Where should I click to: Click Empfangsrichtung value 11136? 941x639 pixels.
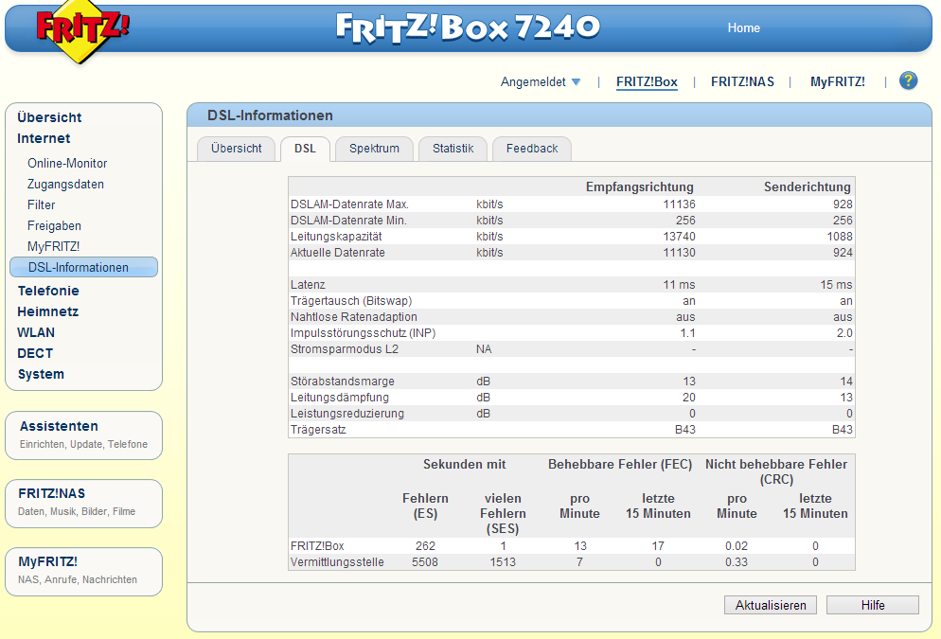(x=679, y=204)
